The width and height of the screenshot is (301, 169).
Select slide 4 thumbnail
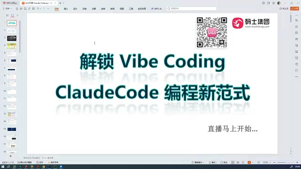tap(12, 46)
